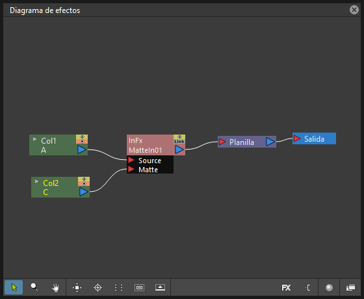Select the level name C in Col2
Screen dimensions: 364x299
(x=45, y=192)
